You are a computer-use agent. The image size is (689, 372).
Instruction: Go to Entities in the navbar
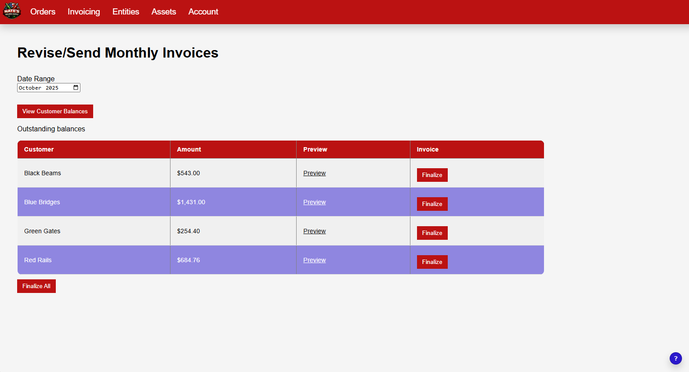point(126,12)
